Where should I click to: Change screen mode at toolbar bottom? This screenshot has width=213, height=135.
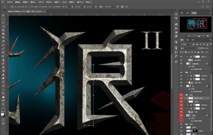click(x=3, y=124)
